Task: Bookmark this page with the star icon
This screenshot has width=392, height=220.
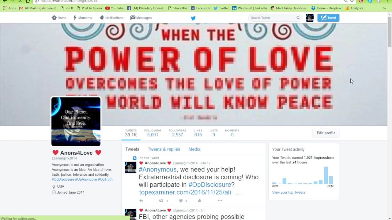Action: (352, 1)
